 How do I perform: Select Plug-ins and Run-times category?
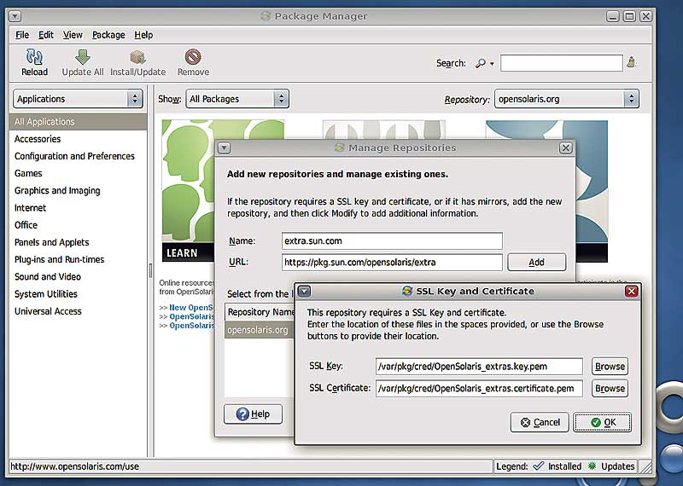(78, 259)
